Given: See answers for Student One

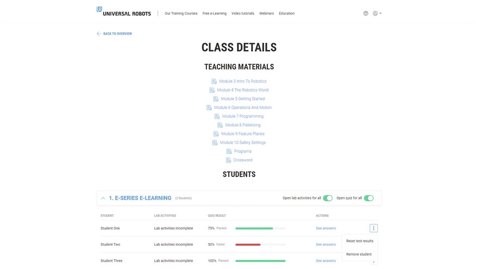Looking at the screenshot, I should tap(326, 228).
